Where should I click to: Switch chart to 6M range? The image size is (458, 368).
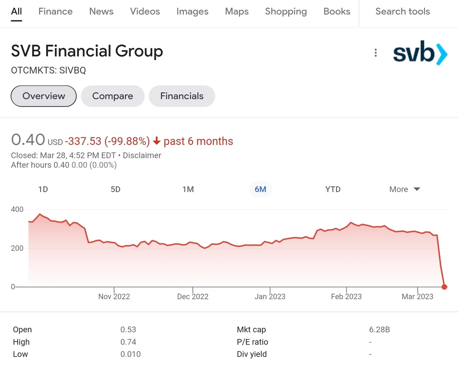[260, 189]
